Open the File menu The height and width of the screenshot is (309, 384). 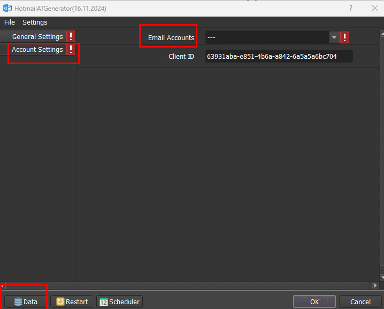(x=10, y=22)
